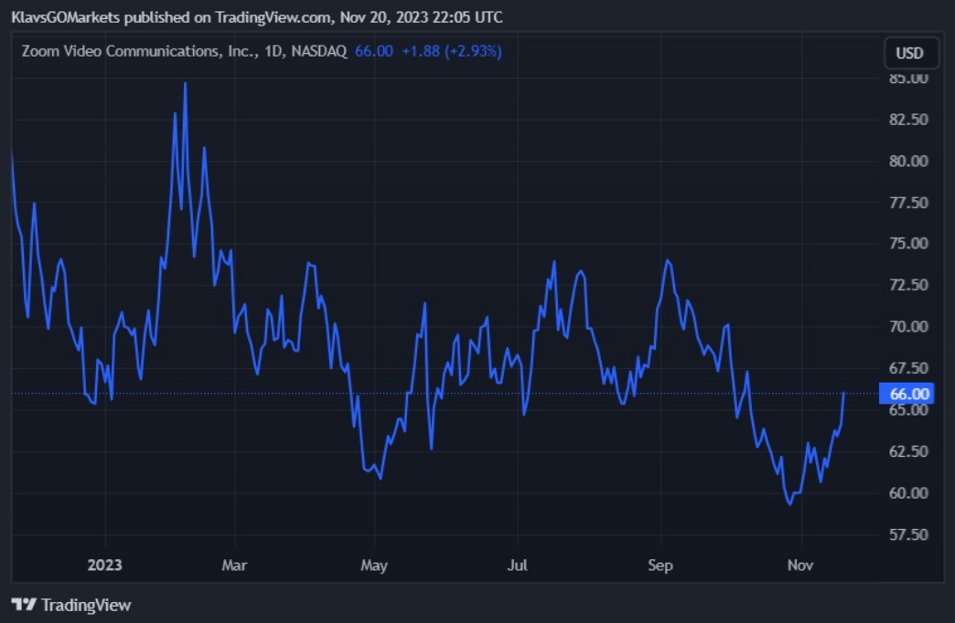This screenshot has height=623, width=955.
Task: Click the Nov time axis label
Action: pos(800,565)
